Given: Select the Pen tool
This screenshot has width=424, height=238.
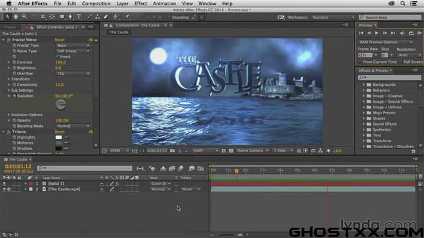Looking at the screenshot, I should 70,17.
